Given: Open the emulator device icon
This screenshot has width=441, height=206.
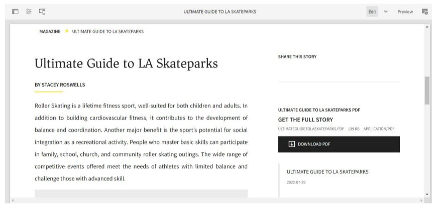Looking at the screenshot, I should point(42,12).
